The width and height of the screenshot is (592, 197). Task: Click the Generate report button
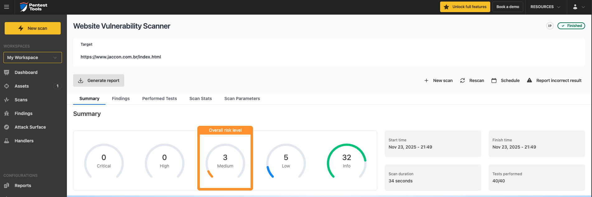(x=99, y=80)
